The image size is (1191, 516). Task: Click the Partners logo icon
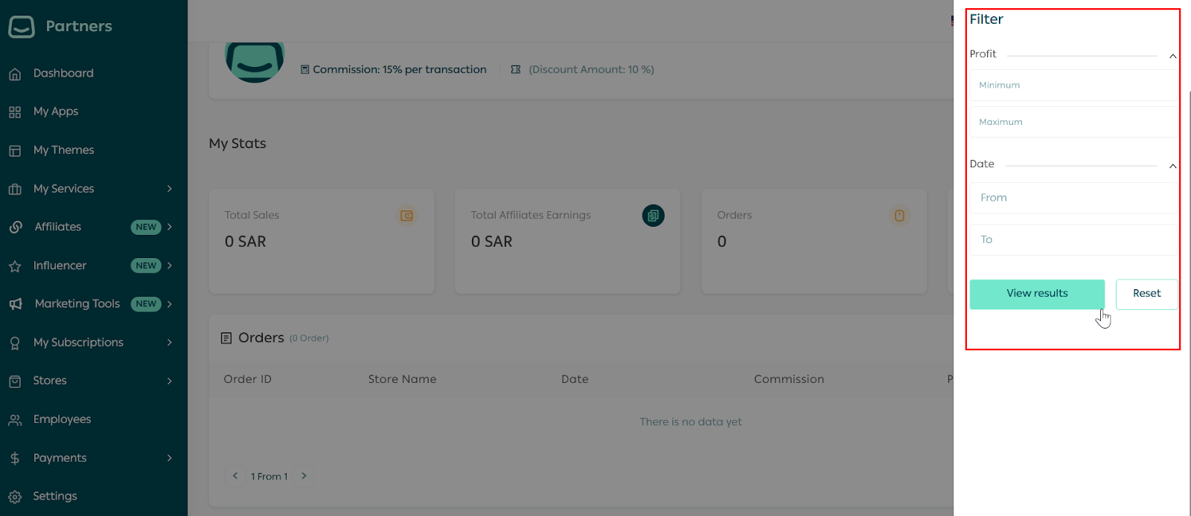pos(22,27)
